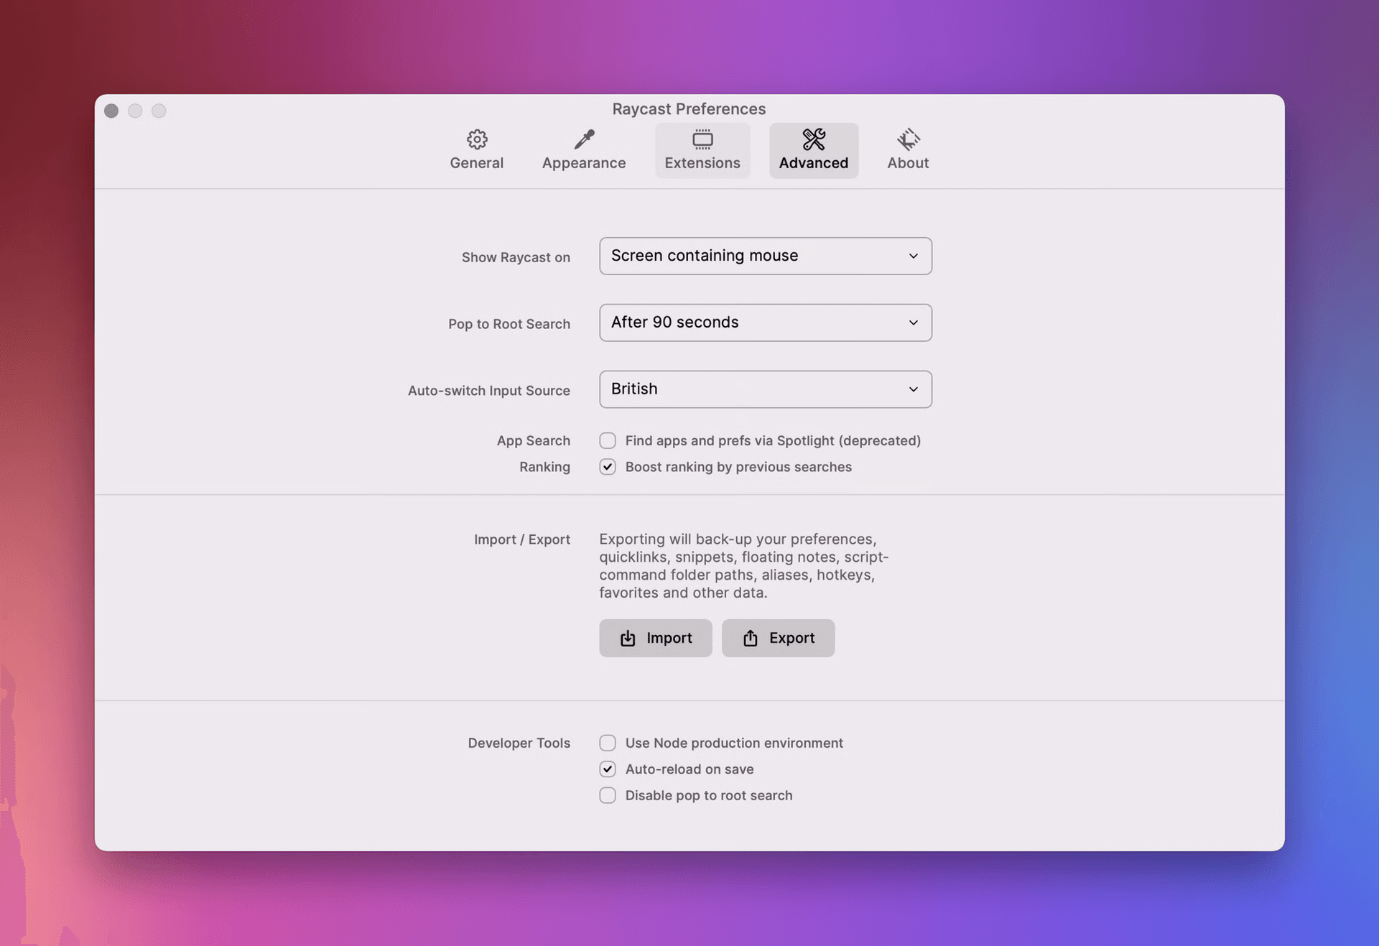1379x946 pixels.
Task: Click the chip icon above Extensions
Action: 702,139
